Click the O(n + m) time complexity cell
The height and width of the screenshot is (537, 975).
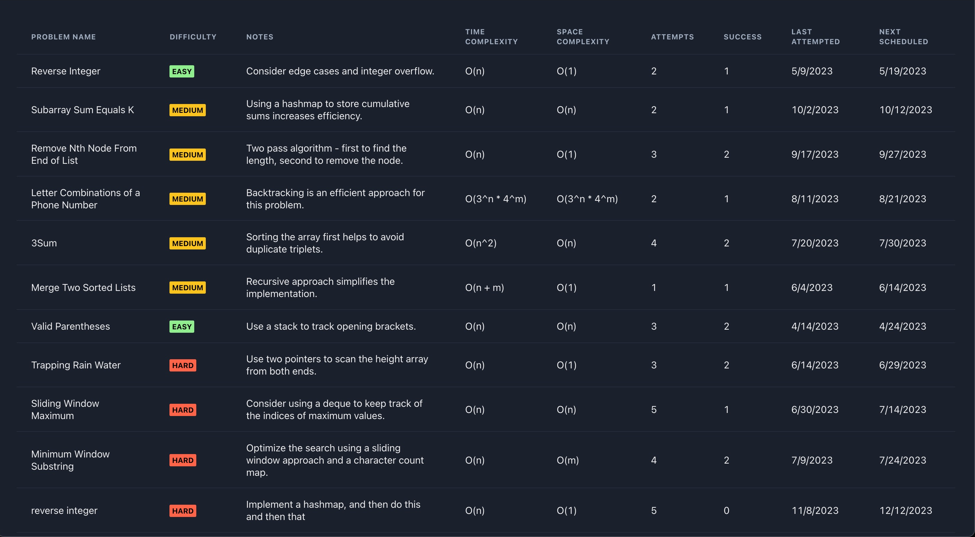point(484,288)
